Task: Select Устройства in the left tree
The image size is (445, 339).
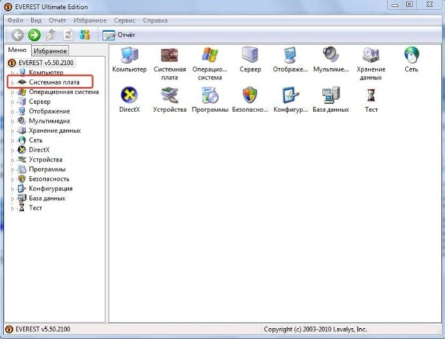Action: click(46, 159)
